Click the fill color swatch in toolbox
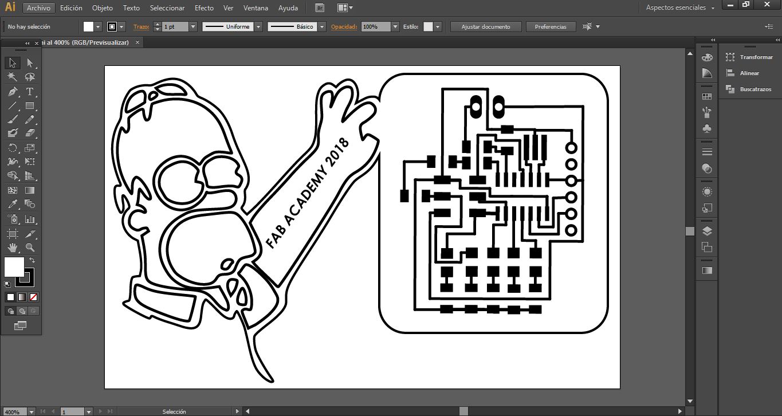 [14, 266]
